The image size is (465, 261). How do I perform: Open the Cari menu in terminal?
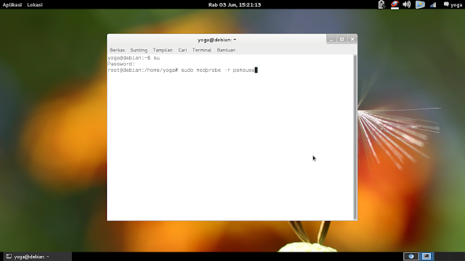click(x=182, y=50)
